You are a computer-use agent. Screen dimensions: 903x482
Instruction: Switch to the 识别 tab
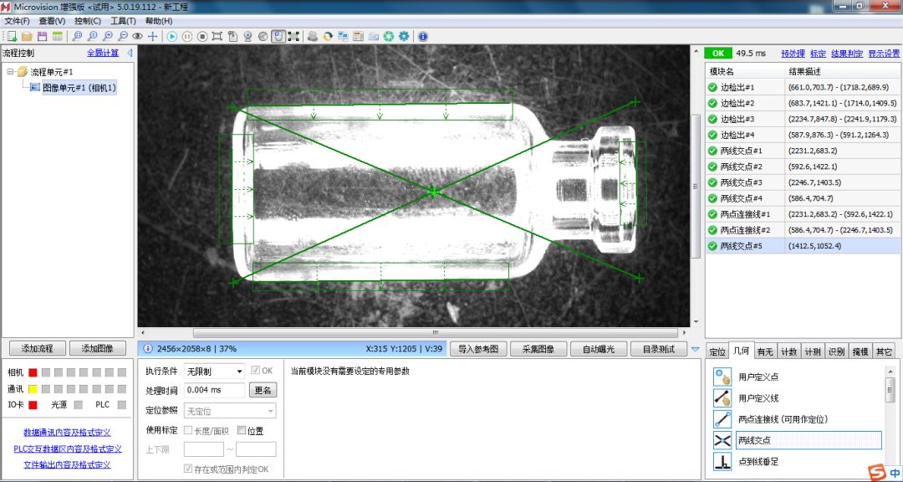click(836, 351)
